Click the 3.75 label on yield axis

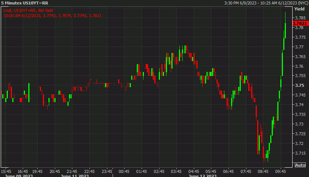point(299,85)
